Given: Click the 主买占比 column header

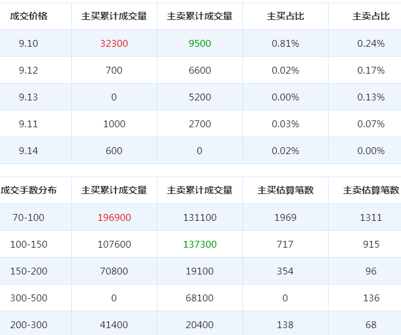Looking at the screenshot, I should coord(285,16).
